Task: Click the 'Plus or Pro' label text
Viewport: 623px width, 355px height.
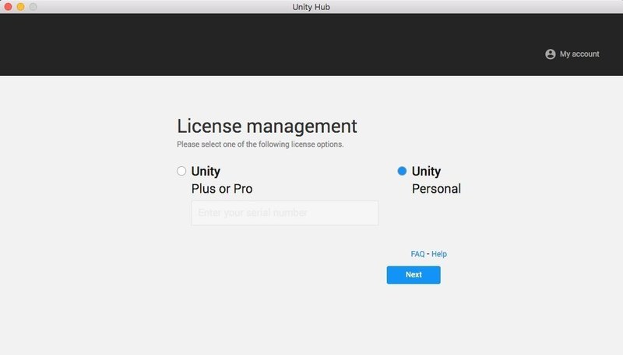Action: pyautogui.click(x=222, y=189)
